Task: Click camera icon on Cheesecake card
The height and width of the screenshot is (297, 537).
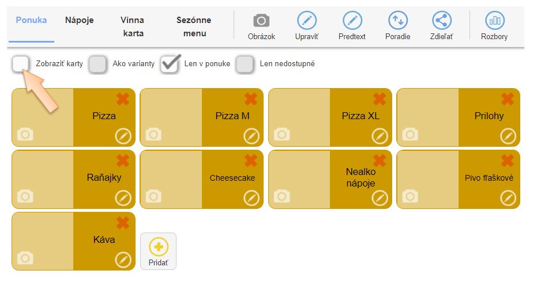Action: coord(153,196)
